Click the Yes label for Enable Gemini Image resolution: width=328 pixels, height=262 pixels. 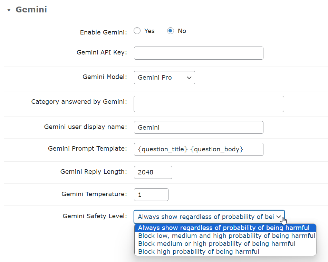tap(149, 31)
